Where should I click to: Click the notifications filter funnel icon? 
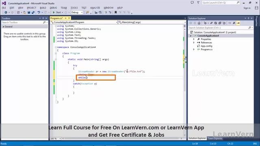tap(198, 3)
